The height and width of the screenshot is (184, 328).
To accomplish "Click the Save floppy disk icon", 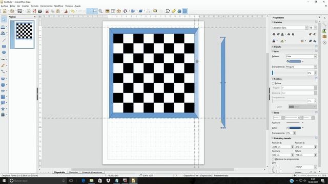I will pyautogui.click(x=19, y=11).
